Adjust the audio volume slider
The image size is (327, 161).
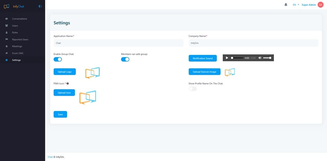[x=267, y=58]
